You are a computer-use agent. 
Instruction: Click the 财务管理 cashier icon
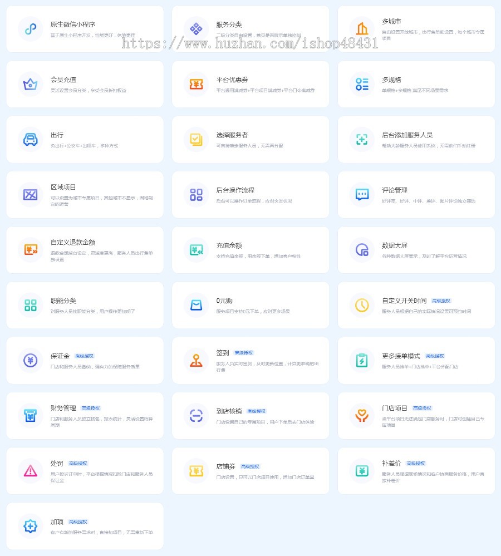coord(31,415)
